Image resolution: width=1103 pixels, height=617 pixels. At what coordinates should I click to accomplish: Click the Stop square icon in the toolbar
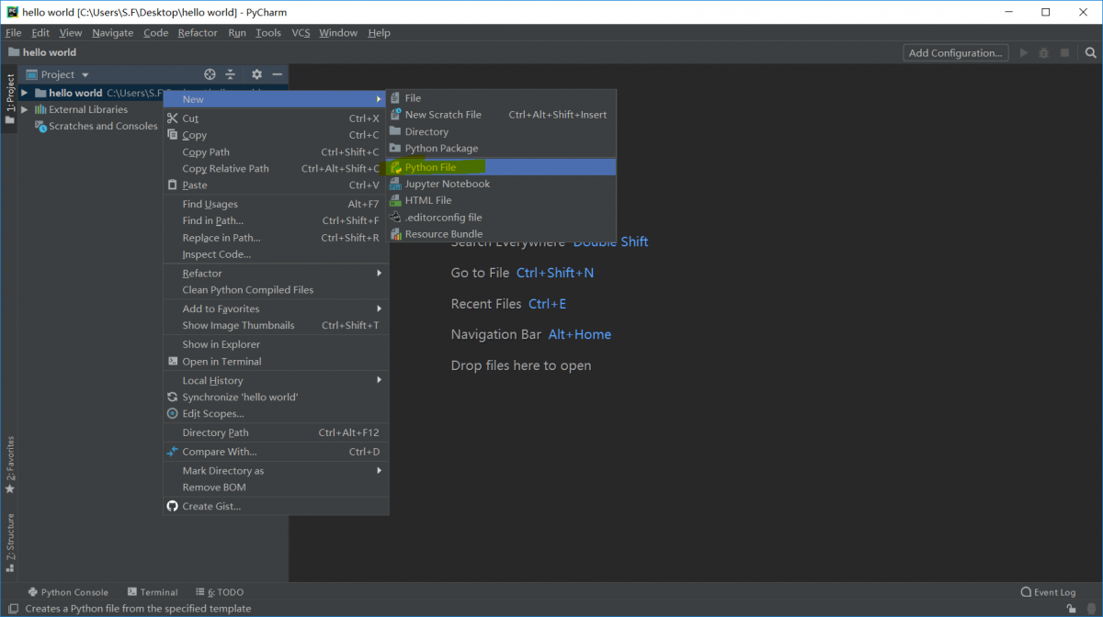pos(1064,53)
